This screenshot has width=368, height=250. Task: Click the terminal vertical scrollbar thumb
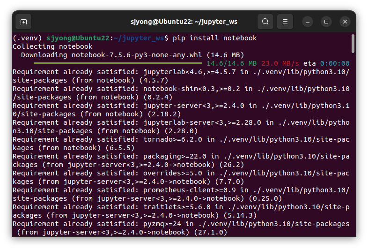pyautogui.click(x=353, y=44)
